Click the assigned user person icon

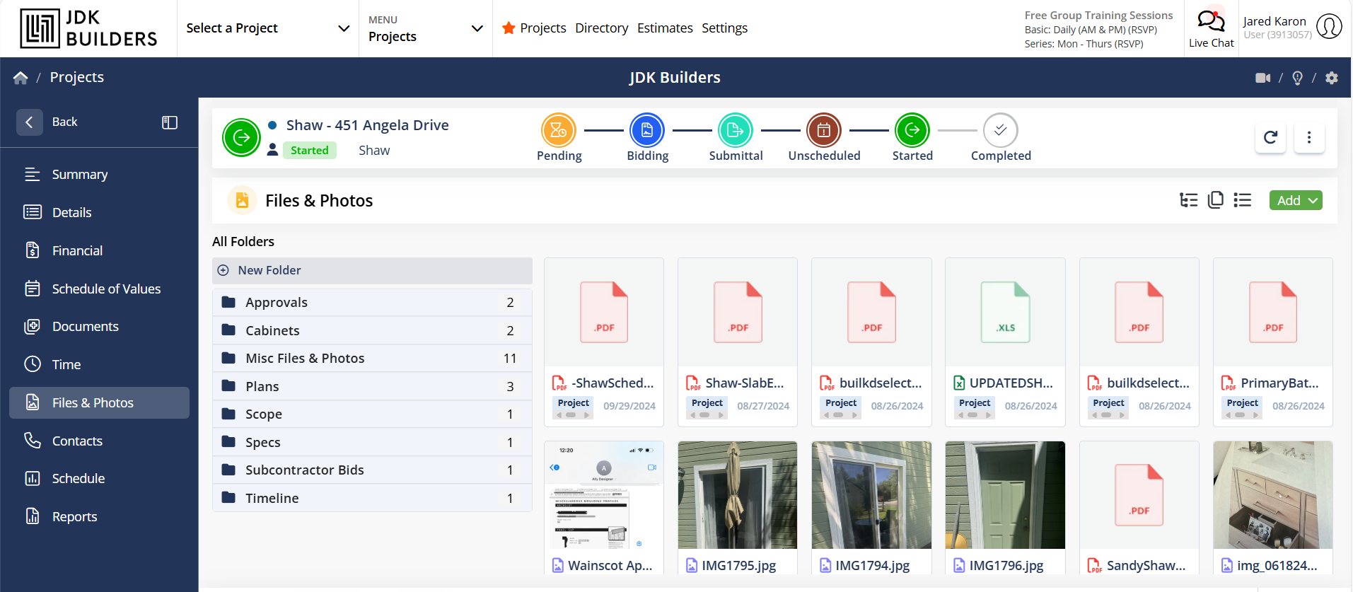272,150
